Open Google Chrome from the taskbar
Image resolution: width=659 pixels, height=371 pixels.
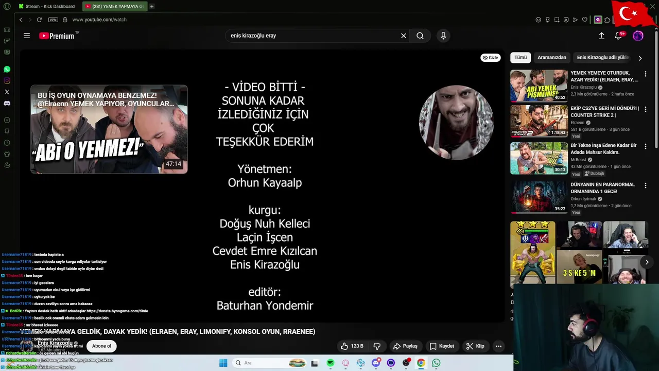(421, 363)
